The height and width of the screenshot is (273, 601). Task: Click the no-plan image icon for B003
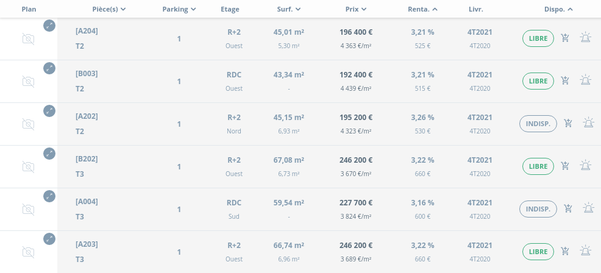pyautogui.click(x=28, y=81)
